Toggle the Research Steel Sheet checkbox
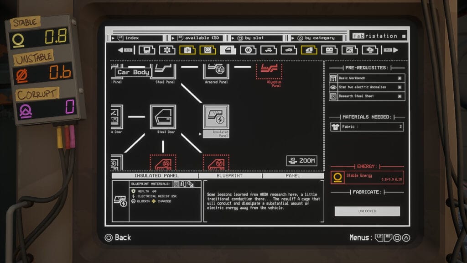The image size is (467, 263). (x=399, y=96)
